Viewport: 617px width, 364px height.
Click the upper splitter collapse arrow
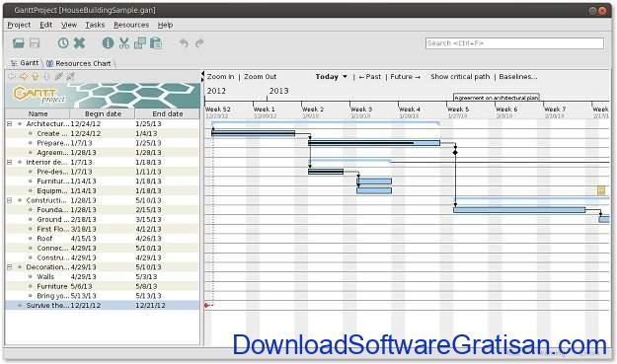(x=202, y=74)
